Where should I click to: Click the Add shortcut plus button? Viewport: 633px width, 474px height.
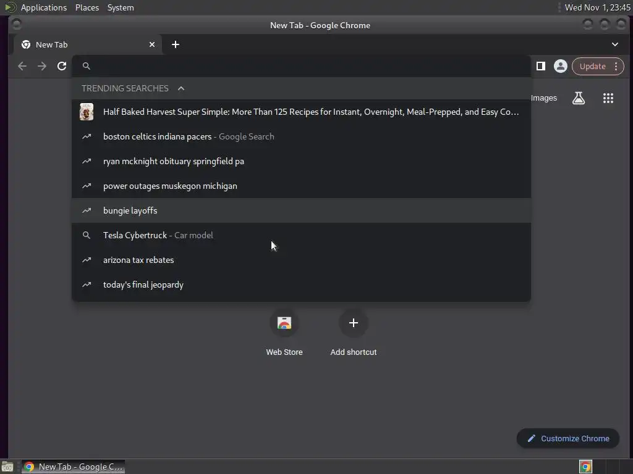(353, 323)
